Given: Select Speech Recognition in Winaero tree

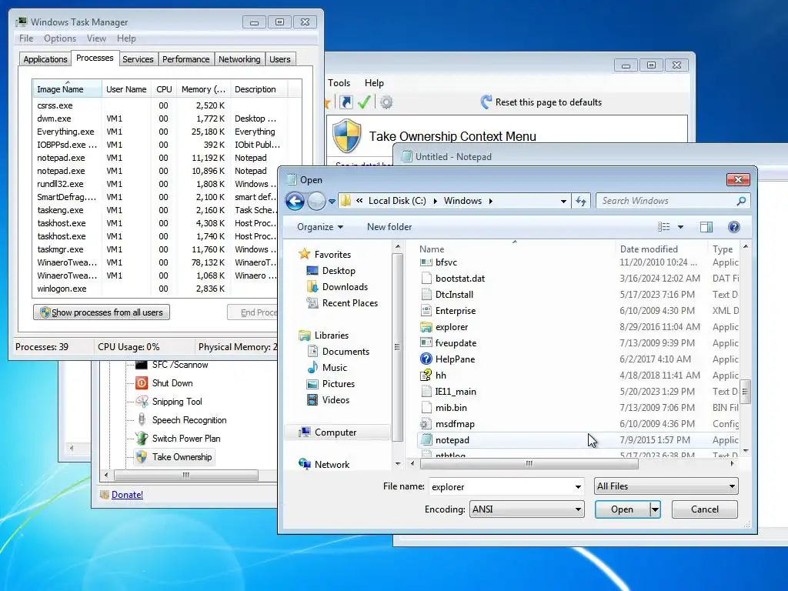Looking at the screenshot, I should click(x=189, y=420).
